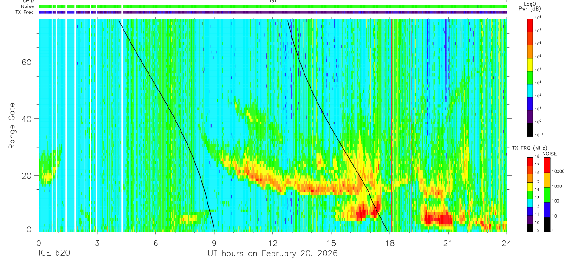Click the '100' label on the NOISE colorbar
Image resolution: width=570 pixels, height=263 pixels.
click(x=556, y=201)
